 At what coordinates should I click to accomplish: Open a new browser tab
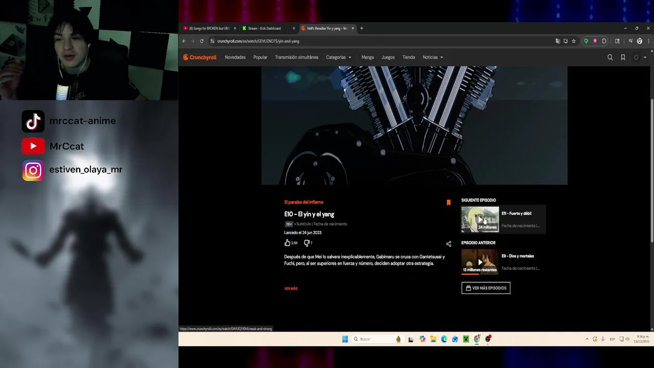[x=361, y=28]
